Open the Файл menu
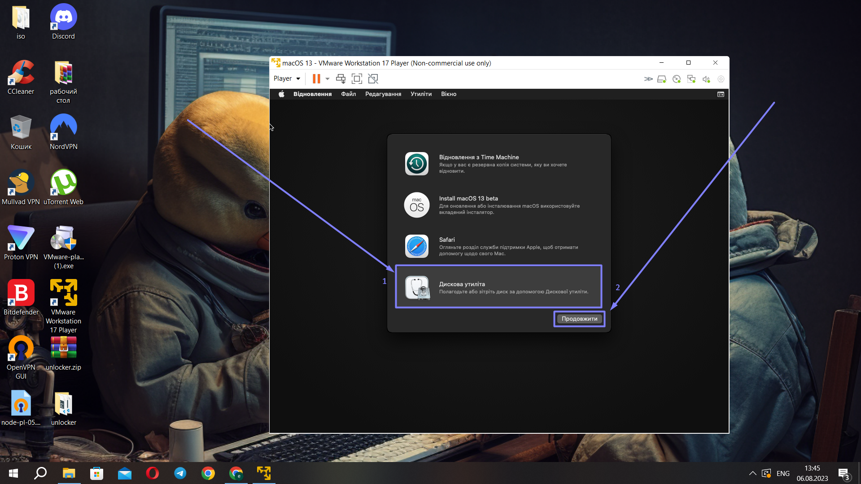Screen dimensions: 861x484 (x=348, y=94)
